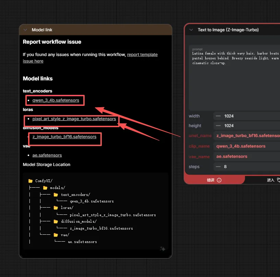Viewport: 280px width, 277px height.
Task: Open pixel_art_style_z_image_turbo.safetensors link
Action: point(74,119)
